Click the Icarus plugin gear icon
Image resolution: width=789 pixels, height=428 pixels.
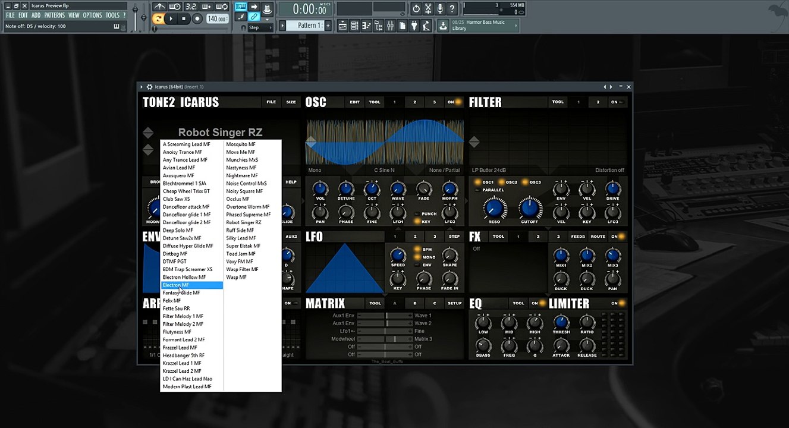[x=149, y=87]
